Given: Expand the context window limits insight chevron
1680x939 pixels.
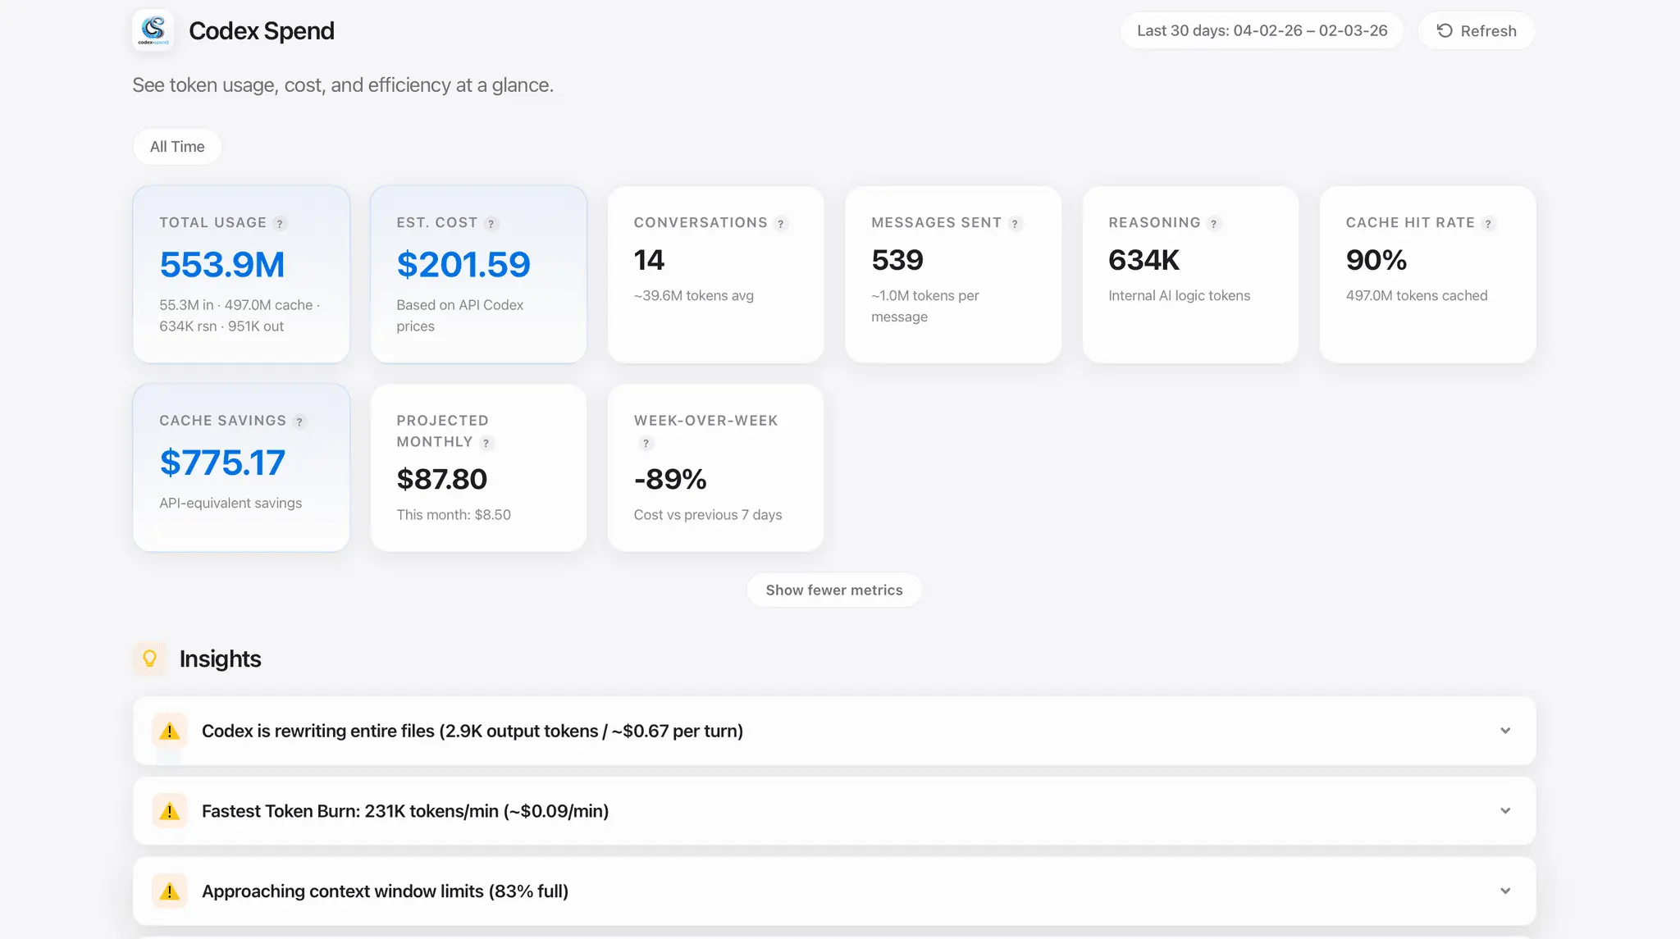Looking at the screenshot, I should [1505, 891].
